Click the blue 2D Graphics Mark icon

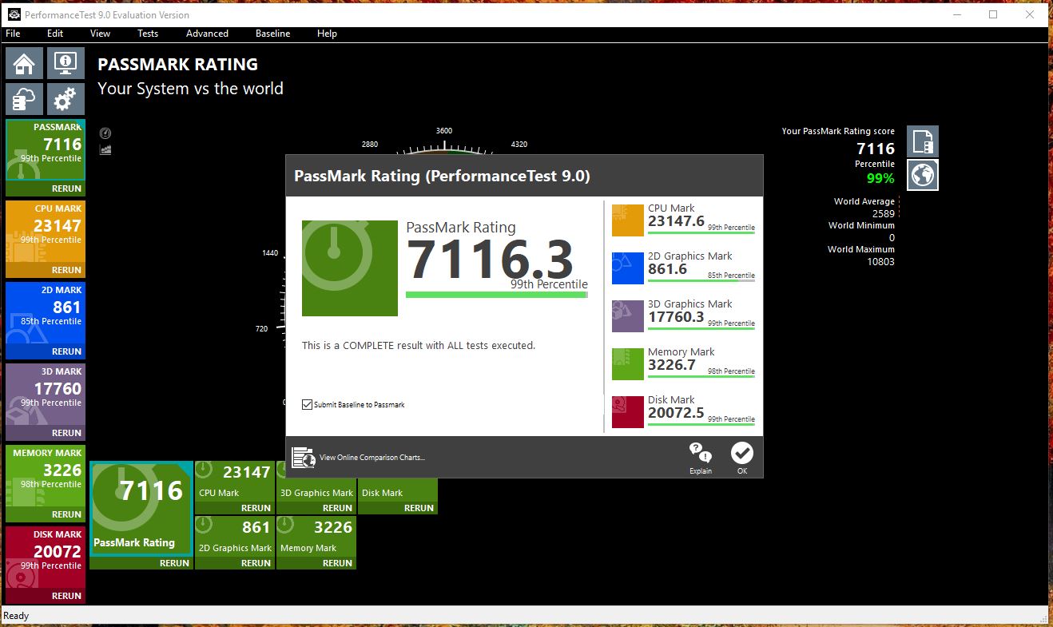[x=628, y=268]
